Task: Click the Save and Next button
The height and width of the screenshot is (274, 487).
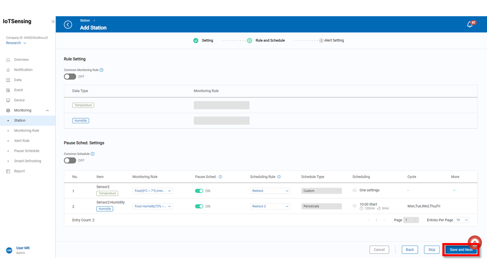Action: [x=461, y=250]
